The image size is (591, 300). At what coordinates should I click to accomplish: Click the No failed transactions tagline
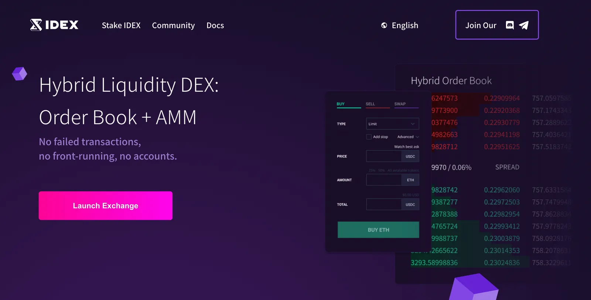(x=108, y=149)
